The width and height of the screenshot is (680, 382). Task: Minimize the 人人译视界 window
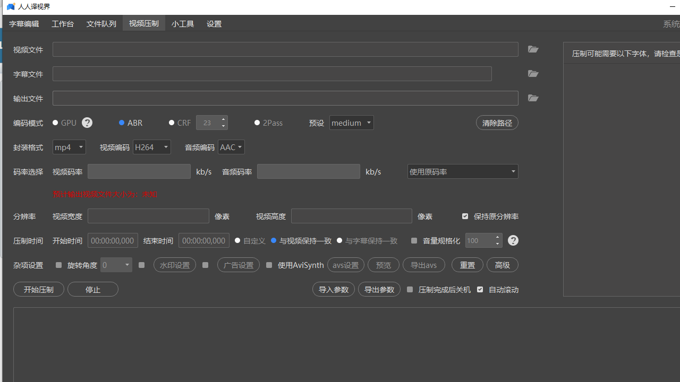click(673, 7)
